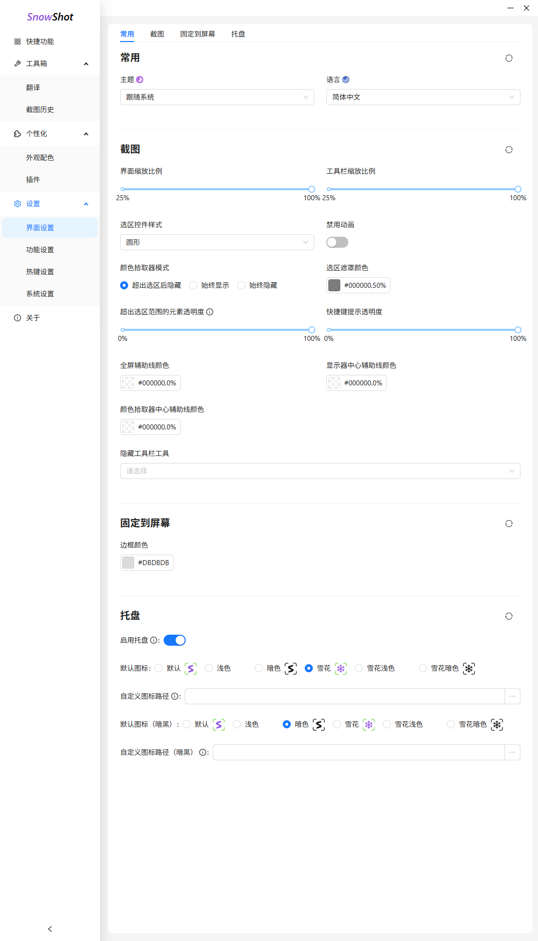Open the 语言 dropdown showing 简体中文
538x941 pixels.
click(423, 97)
